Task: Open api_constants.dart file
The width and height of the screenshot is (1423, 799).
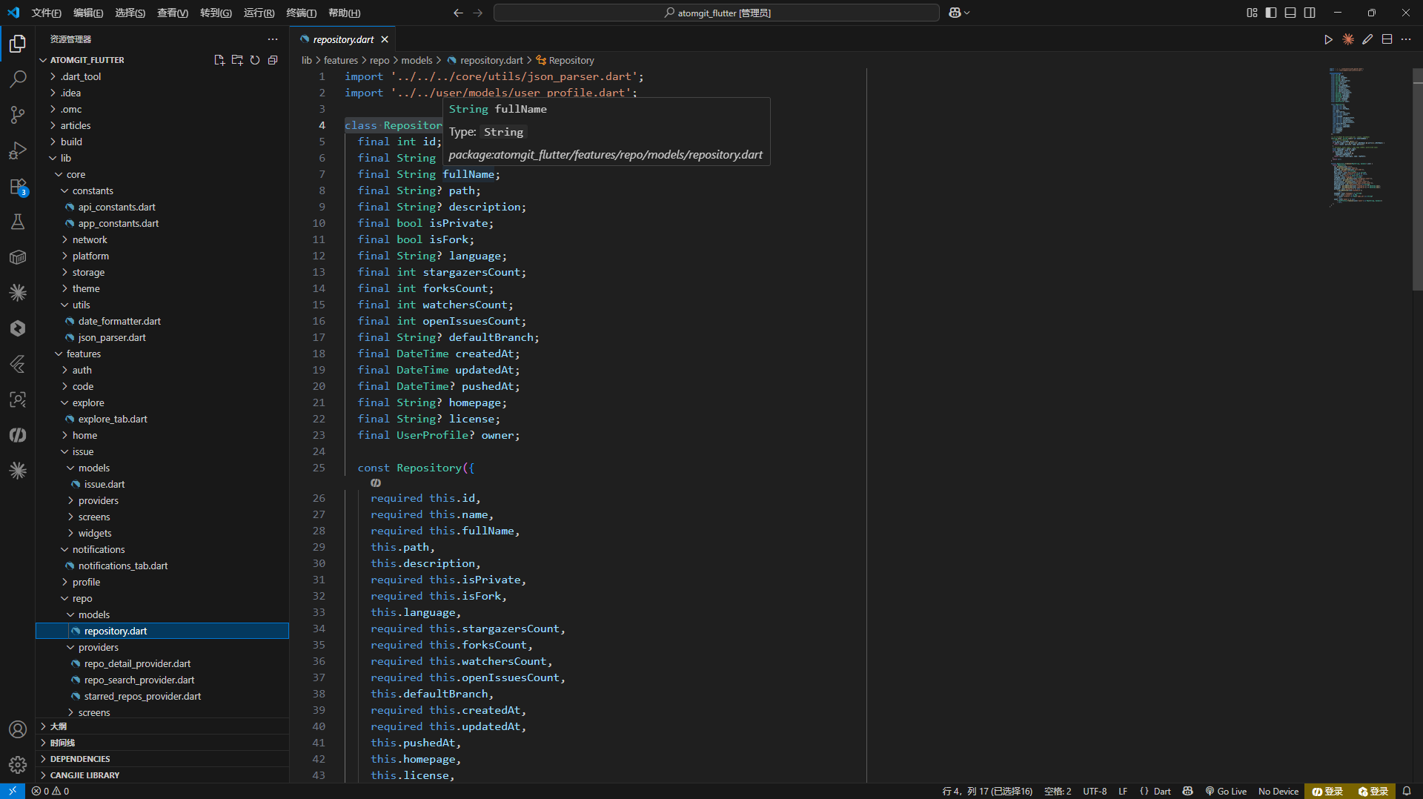Action: 116,207
